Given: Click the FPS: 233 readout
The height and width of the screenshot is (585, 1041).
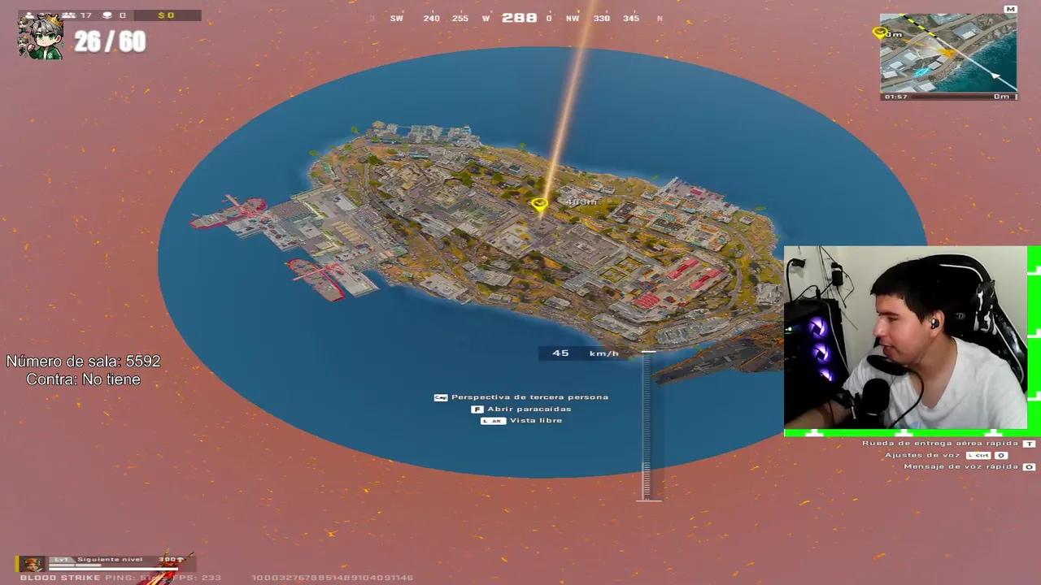Looking at the screenshot, I should (195, 578).
